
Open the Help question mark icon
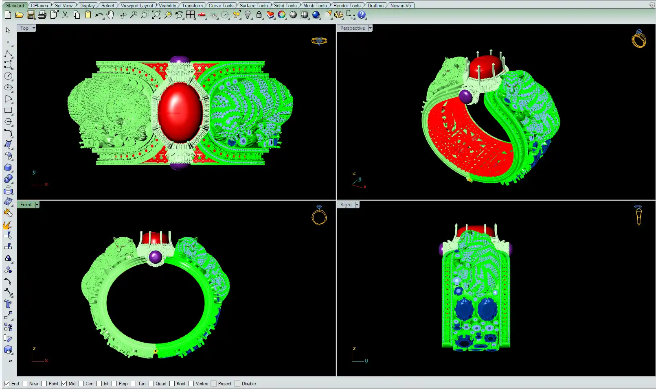(362, 15)
